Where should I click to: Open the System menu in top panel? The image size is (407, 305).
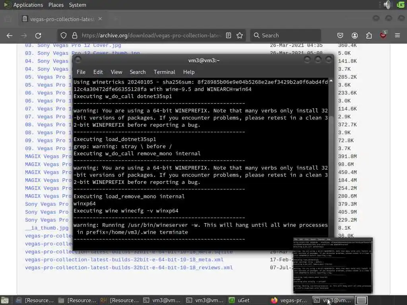point(78,5)
